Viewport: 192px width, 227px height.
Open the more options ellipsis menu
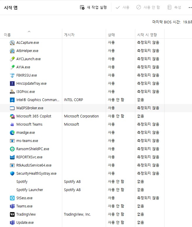(x=190, y=8)
